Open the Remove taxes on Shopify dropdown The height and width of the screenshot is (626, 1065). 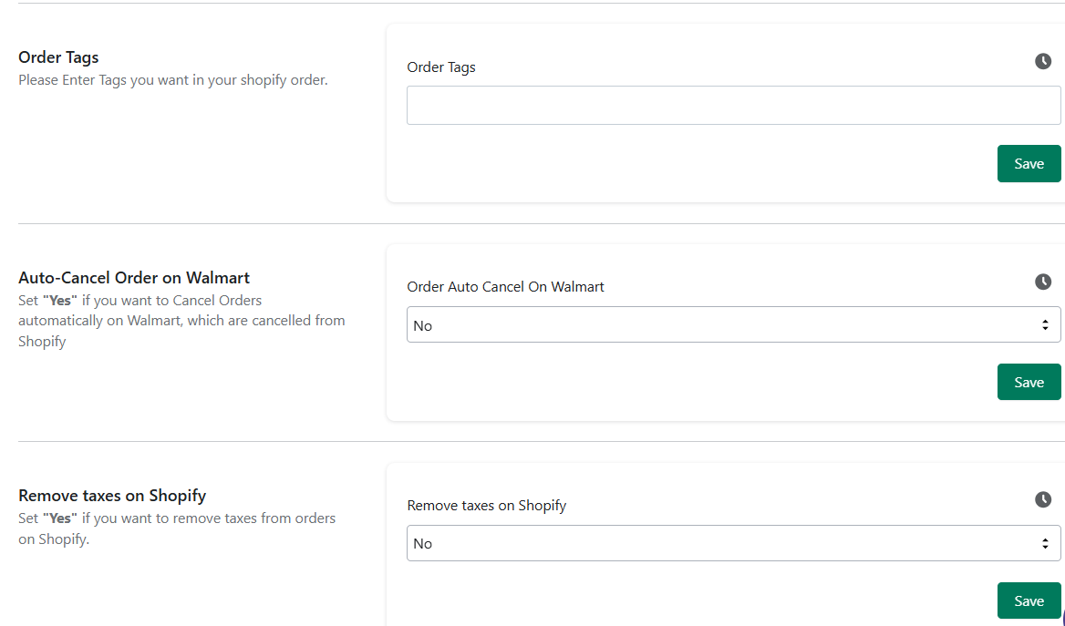tap(733, 543)
